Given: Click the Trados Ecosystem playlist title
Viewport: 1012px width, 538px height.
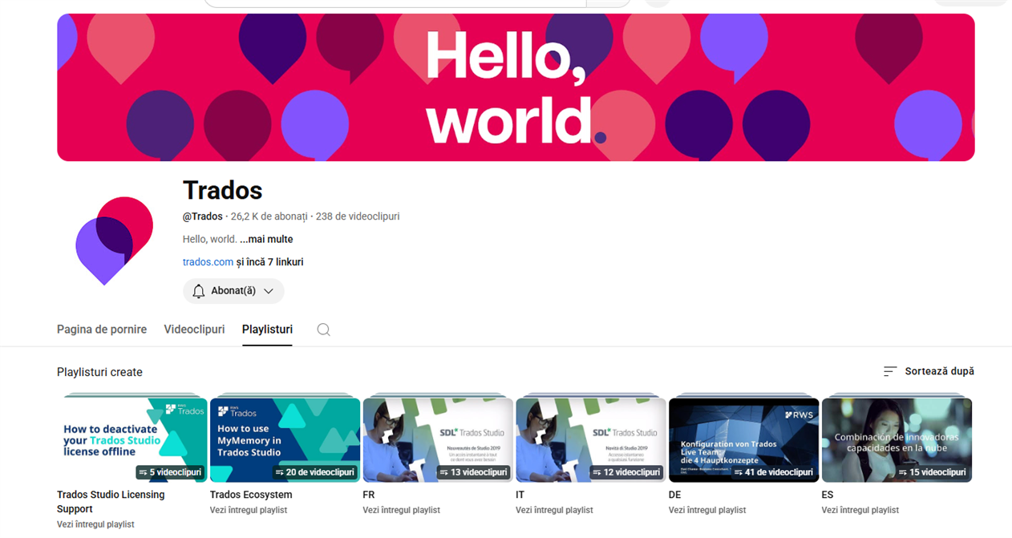Looking at the screenshot, I should point(251,495).
